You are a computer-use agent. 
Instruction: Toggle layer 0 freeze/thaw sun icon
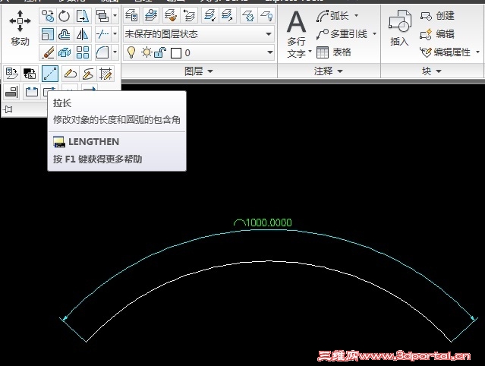[x=146, y=52]
